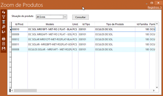The image size is (163, 96).
Task: Sort by the Modelo column header
Action: tap(50, 24)
